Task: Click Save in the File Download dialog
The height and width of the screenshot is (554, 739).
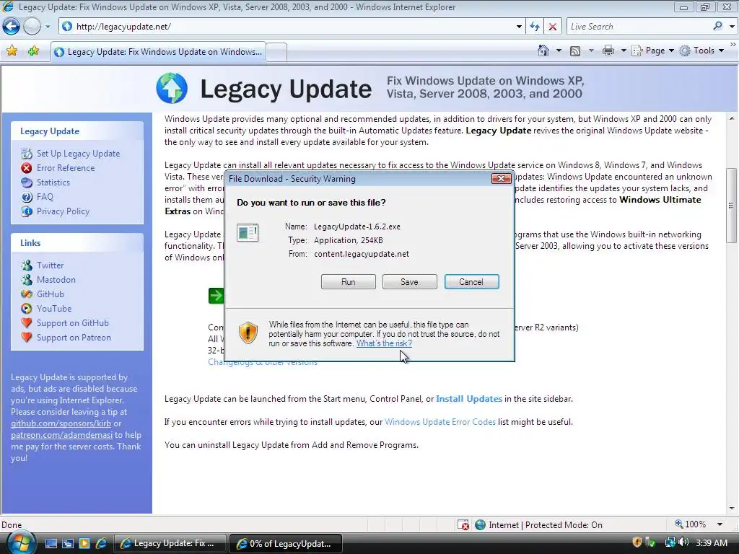Action: click(x=410, y=282)
